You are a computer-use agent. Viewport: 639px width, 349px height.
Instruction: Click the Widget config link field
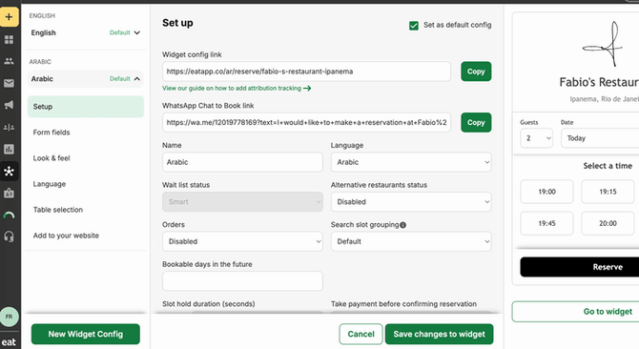coord(306,72)
